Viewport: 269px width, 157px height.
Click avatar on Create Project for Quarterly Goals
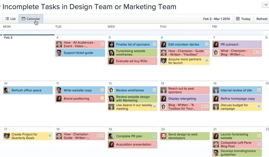7,136
